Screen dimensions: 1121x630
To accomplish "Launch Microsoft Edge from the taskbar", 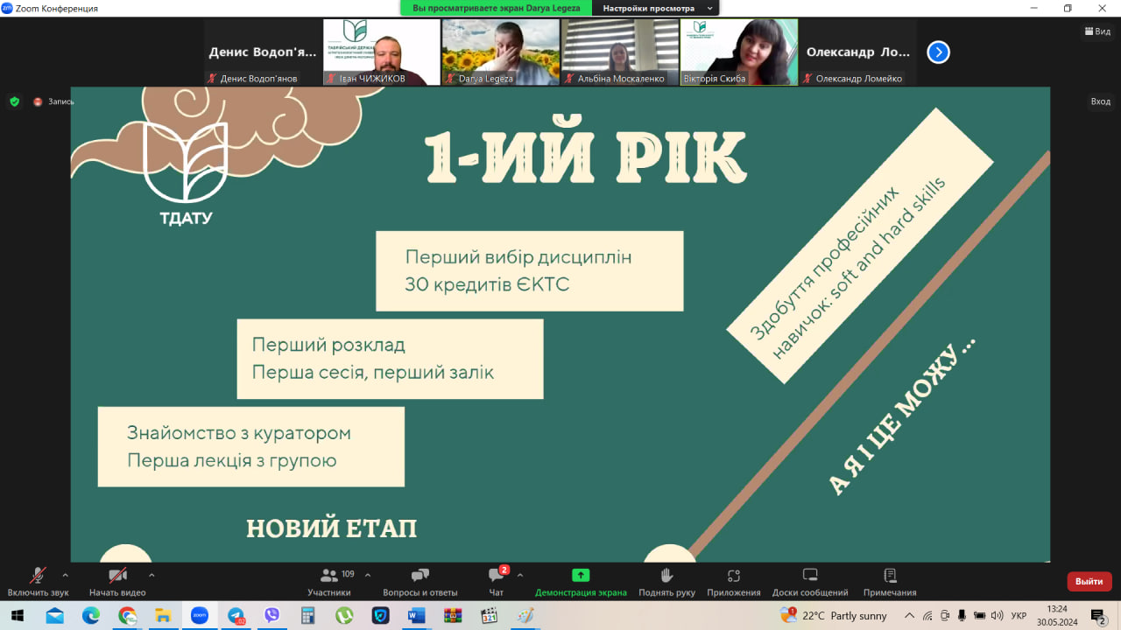I will [91, 616].
